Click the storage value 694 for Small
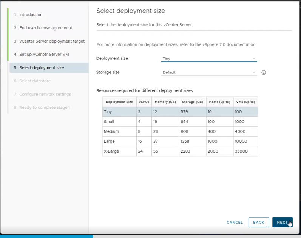The height and width of the screenshot is (238, 301). coord(184,122)
